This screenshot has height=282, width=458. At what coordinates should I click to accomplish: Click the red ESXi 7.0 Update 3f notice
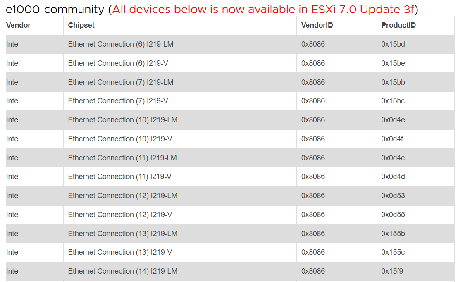pyautogui.click(x=263, y=10)
